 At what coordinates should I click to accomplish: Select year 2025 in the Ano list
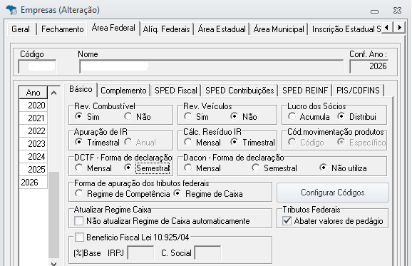click(33, 170)
